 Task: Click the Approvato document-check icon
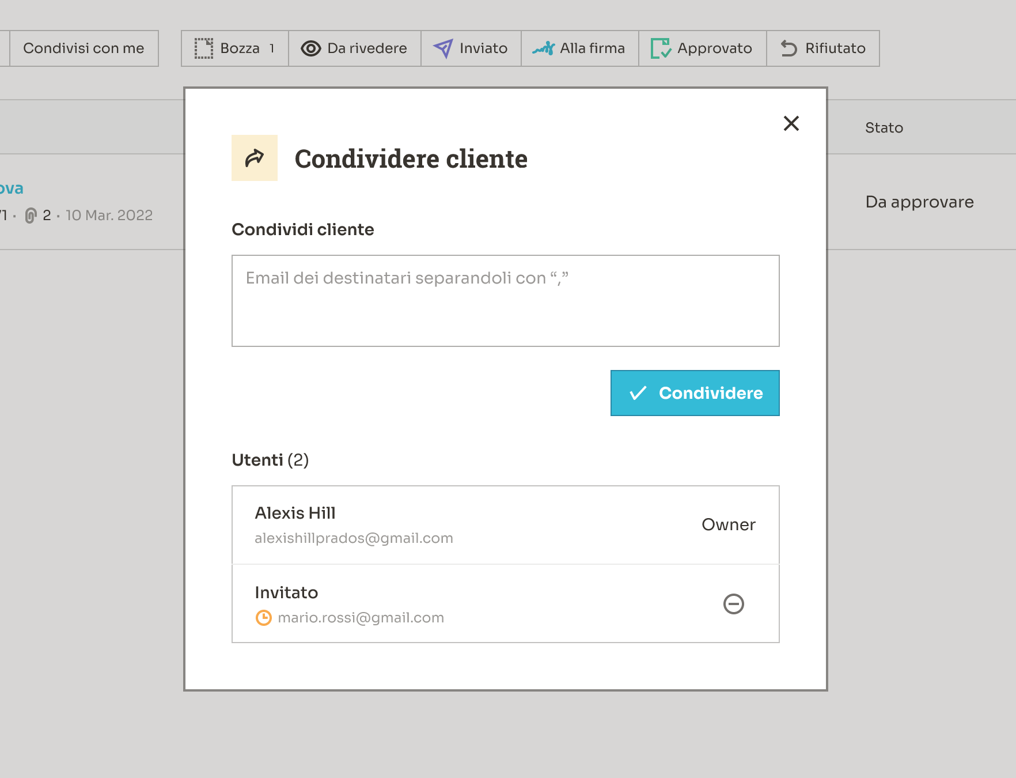(x=661, y=48)
